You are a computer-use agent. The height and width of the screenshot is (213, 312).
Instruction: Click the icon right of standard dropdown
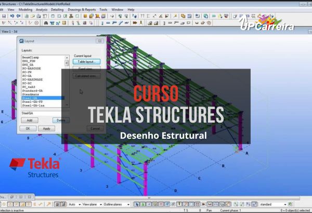click(x=291, y=204)
